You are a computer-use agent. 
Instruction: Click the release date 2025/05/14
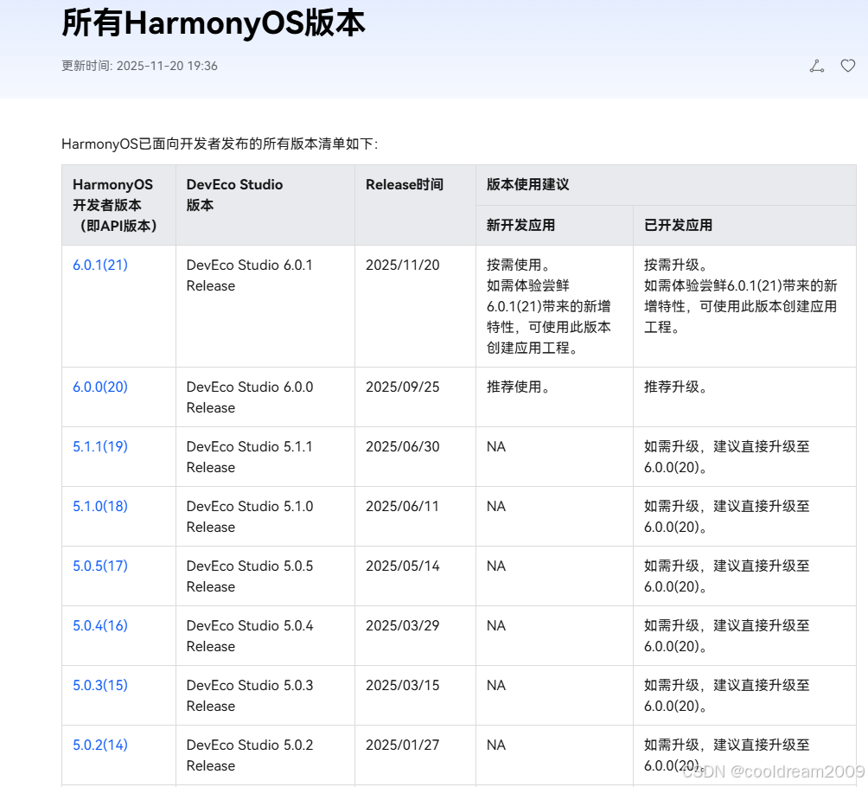pyautogui.click(x=403, y=566)
